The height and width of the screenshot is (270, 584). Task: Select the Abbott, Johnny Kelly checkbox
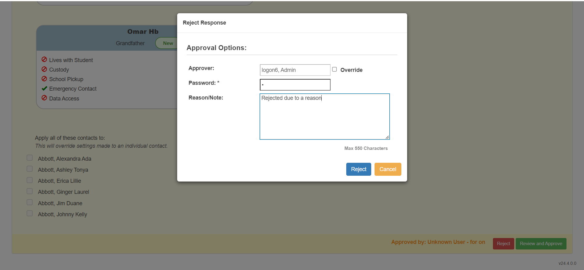(30, 213)
